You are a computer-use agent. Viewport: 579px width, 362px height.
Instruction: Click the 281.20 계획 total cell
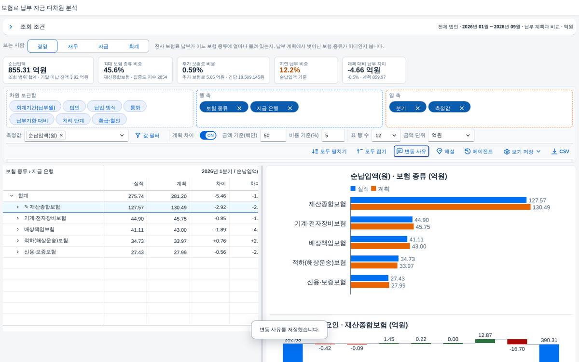click(x=168, y=196)
